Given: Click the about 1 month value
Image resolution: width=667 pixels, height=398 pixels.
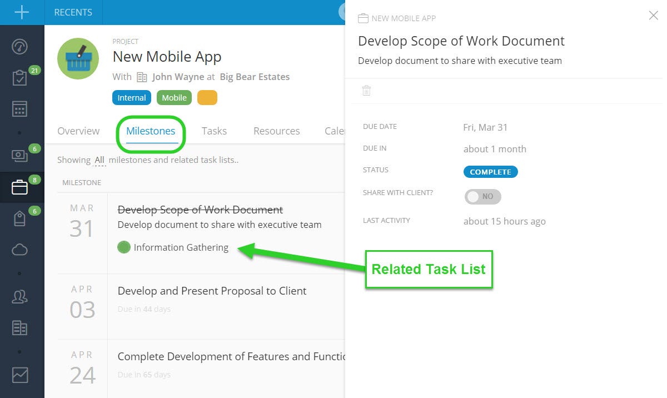Looking at the screenshot, I should pos(495,149).
